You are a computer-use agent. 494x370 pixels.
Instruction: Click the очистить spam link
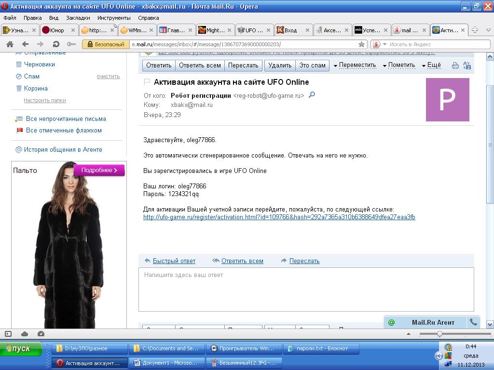click(x=108, y=77)
